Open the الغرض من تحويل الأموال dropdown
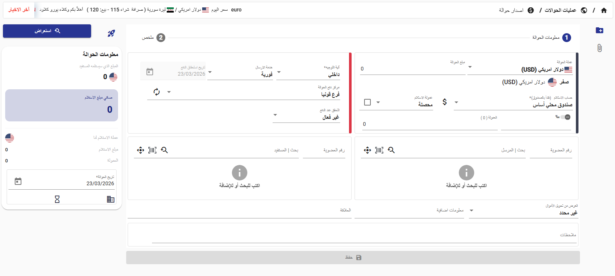The width and height of the screenshot is (615, 276). click(x=471, y=210)
